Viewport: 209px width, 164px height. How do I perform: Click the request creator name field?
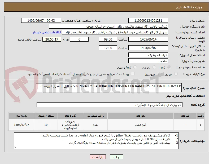click(x=115, y=32)
